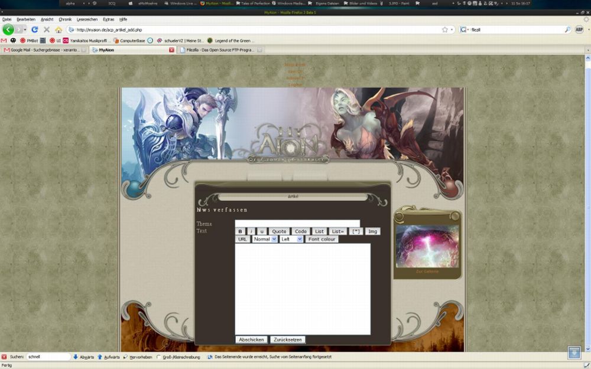Bookmark this page with the star icon

tap(444, 30)
